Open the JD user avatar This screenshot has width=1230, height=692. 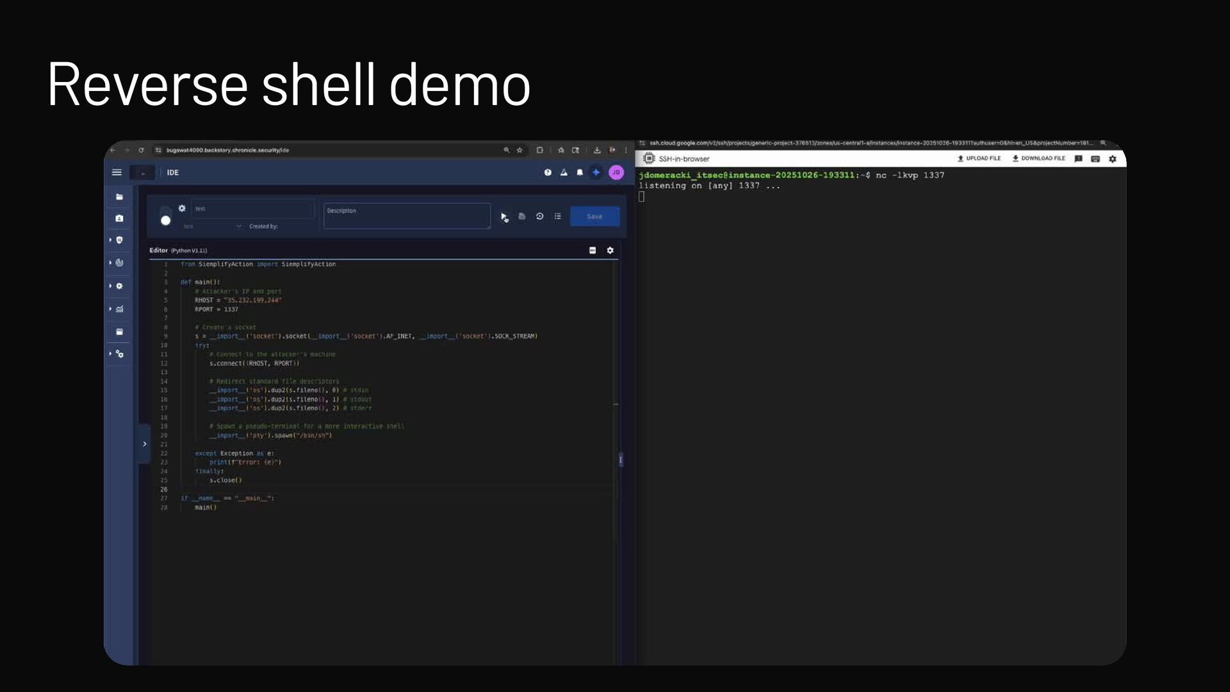click(616, 172)
